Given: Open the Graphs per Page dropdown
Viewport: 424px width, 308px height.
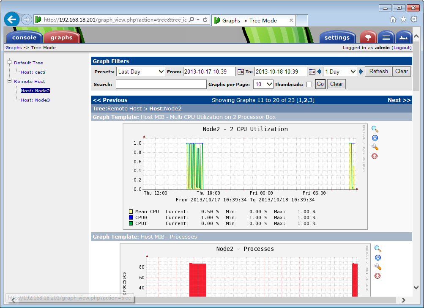Looking at the screenshot, I should [x=263, y=85].
